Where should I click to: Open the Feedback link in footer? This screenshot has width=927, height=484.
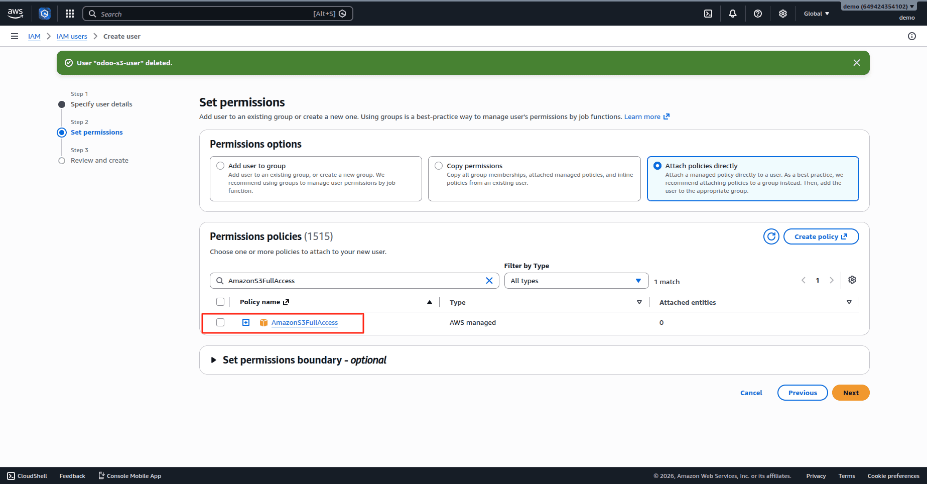pos(72,476)
